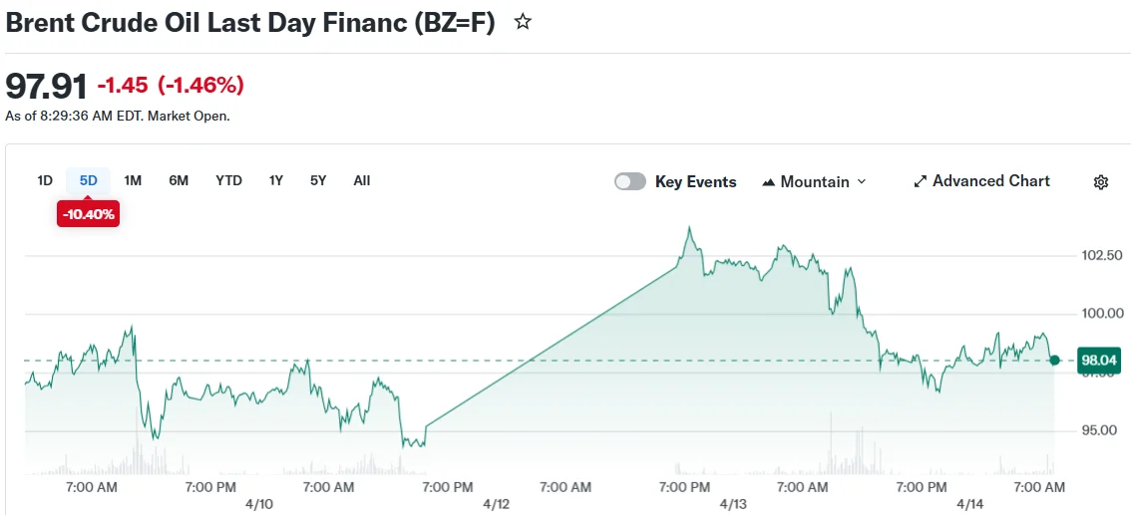Switch chart to 6M range

[x=179, y=180]
